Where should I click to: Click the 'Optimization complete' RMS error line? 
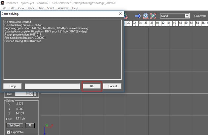[x=46, y=32]
